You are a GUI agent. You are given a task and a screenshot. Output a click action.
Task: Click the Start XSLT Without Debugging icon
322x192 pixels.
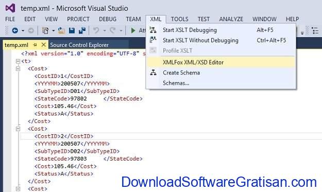[153, 40]
